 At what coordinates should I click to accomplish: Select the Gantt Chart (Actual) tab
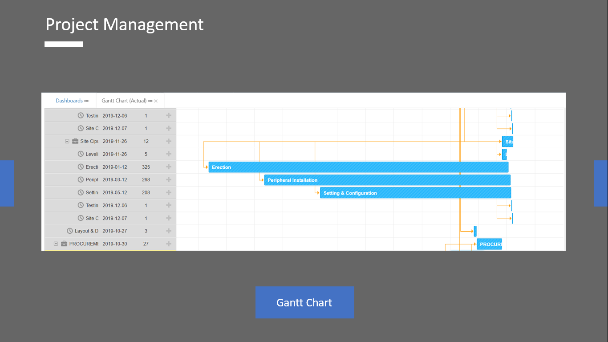click(x=124, y=101)
